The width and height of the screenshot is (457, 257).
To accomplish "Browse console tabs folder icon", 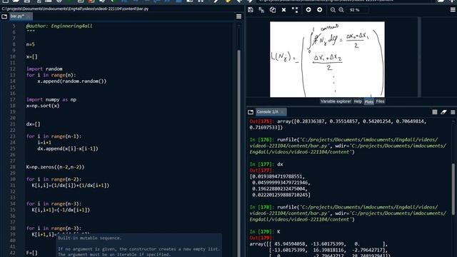I will (x=251, y=112).
